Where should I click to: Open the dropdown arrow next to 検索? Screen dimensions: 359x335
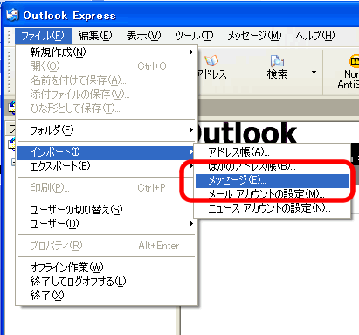(314, 72)
